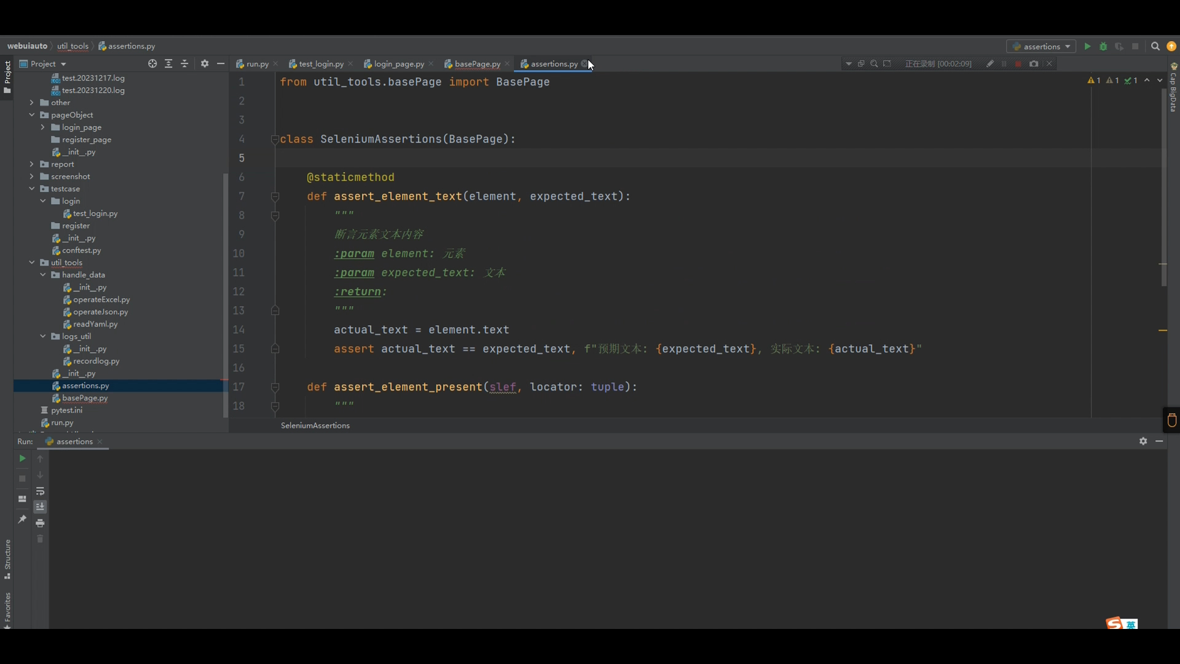The height and width of the screenshot is (664, 1180).
Task: Hide the Project panel with minus icon
Action: tap(221, 63)
